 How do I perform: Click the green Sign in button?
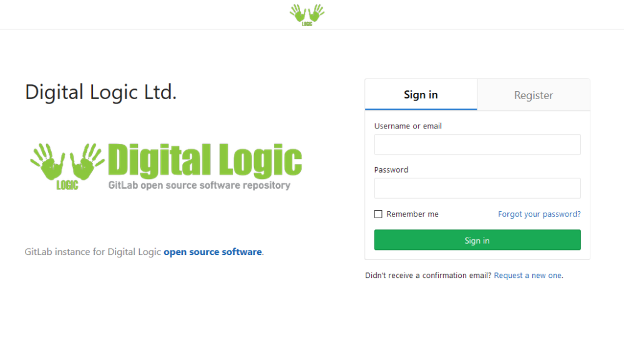477,239
